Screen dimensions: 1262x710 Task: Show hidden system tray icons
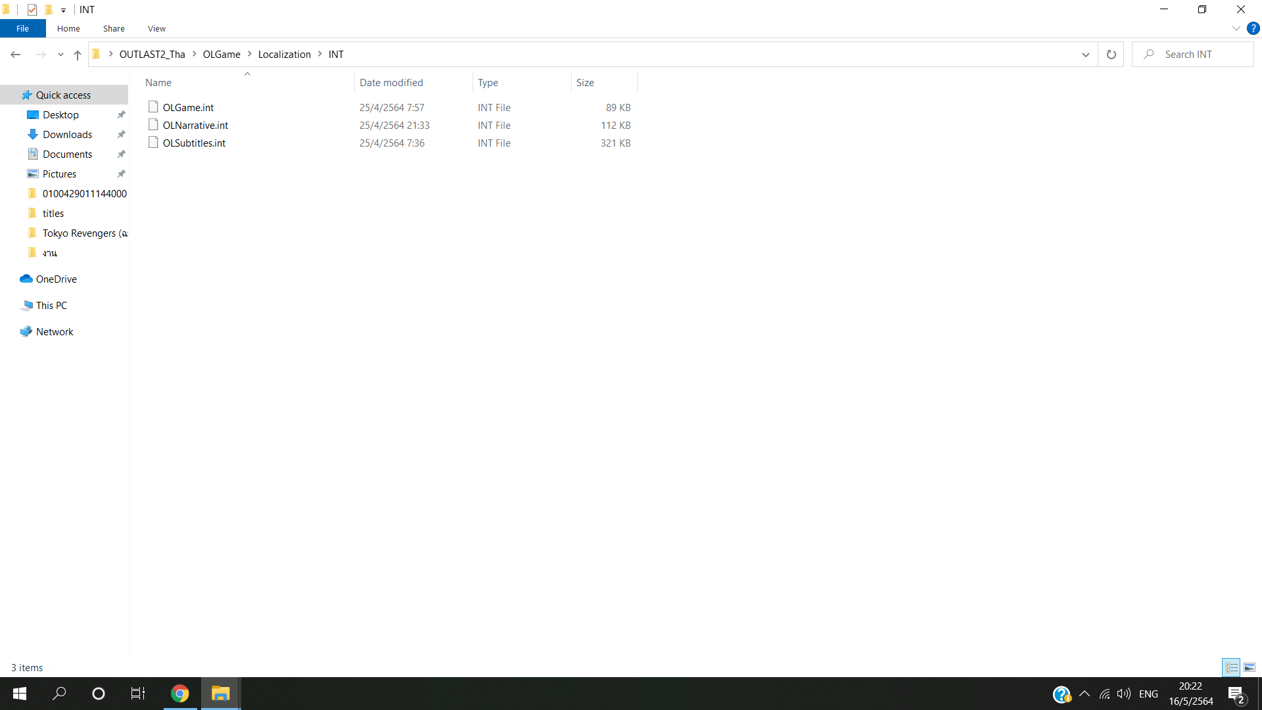coord(1085,694)
